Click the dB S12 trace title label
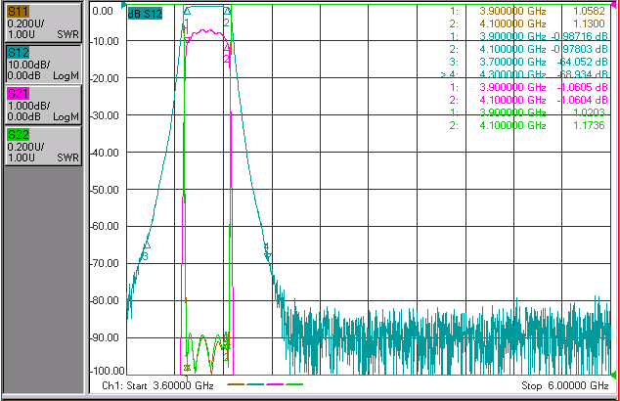Viewport: 620px width, 401px height. click(x=145, y=14)
